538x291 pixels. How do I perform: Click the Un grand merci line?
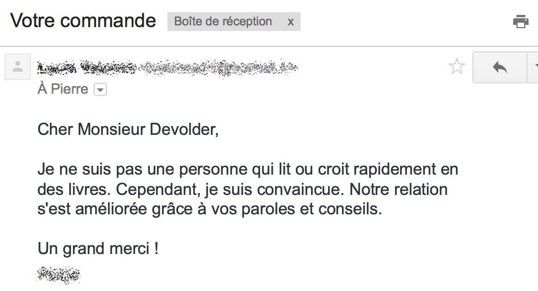(98, 249)
